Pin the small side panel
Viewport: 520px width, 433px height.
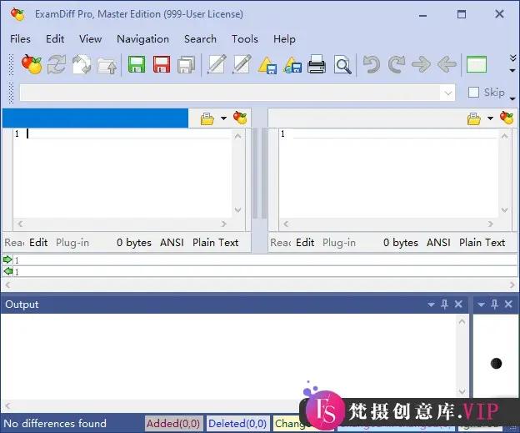(x=494, y=304)
